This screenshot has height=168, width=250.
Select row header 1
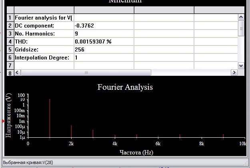click(x=10, y=18)
